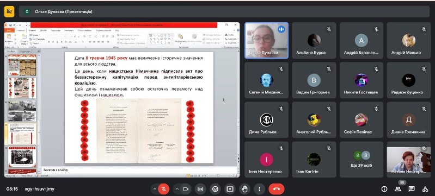Switch to PowerPoint Вставка ribbon tab
Viewport: 435px width, 196px height.
point(32,30)
